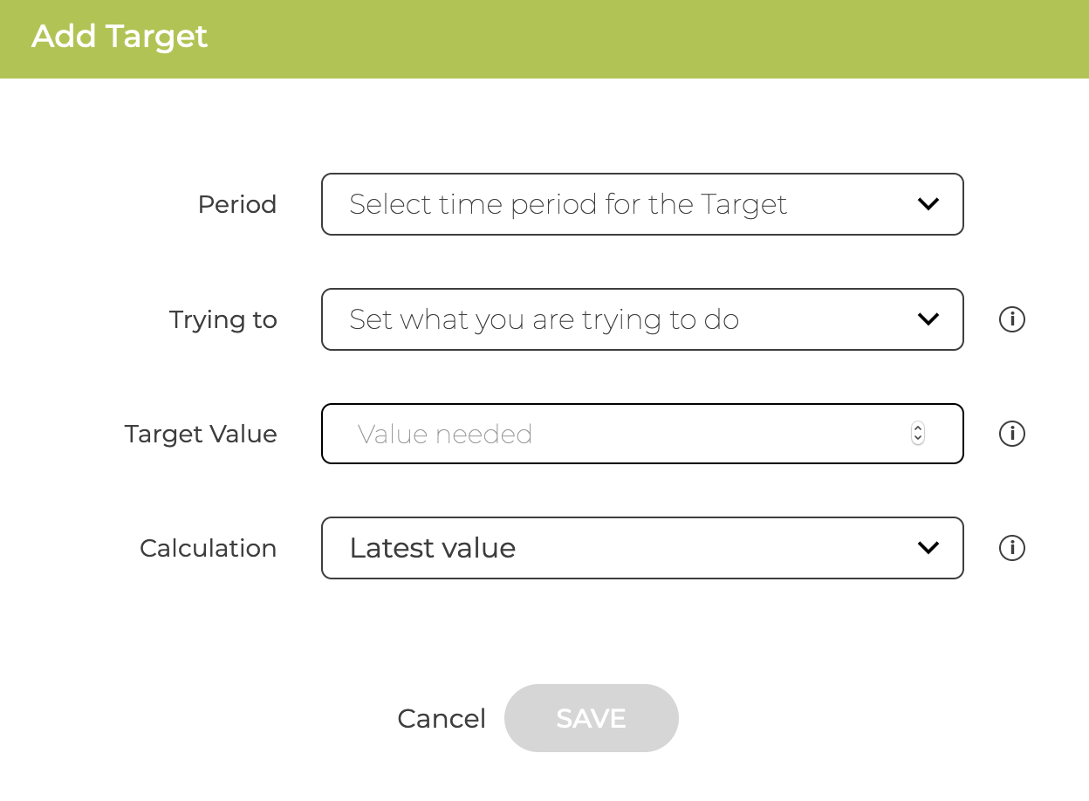1089x801 pixels.
Task: Click the stepper arrows in Target Value
Action: click(x=918, y=434)
